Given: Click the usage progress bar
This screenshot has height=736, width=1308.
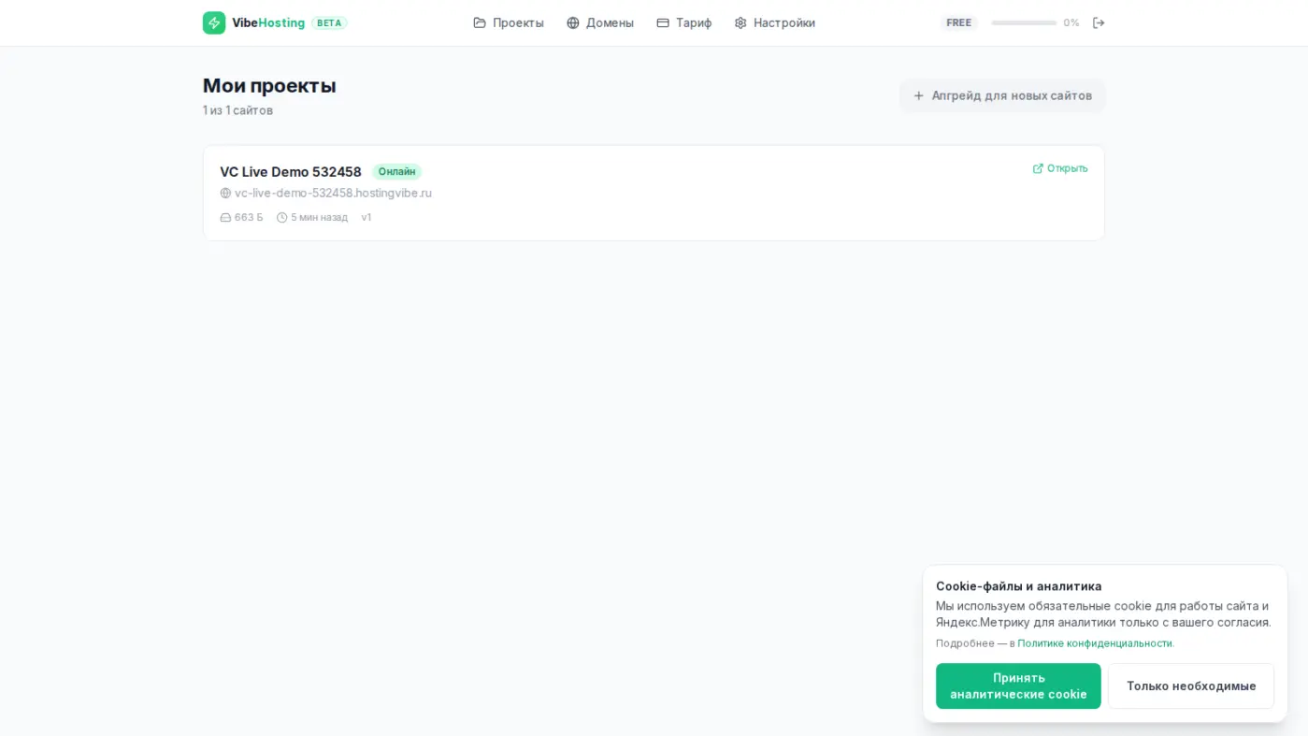Looking at the screenshot, I should (x=1024, y=22).
